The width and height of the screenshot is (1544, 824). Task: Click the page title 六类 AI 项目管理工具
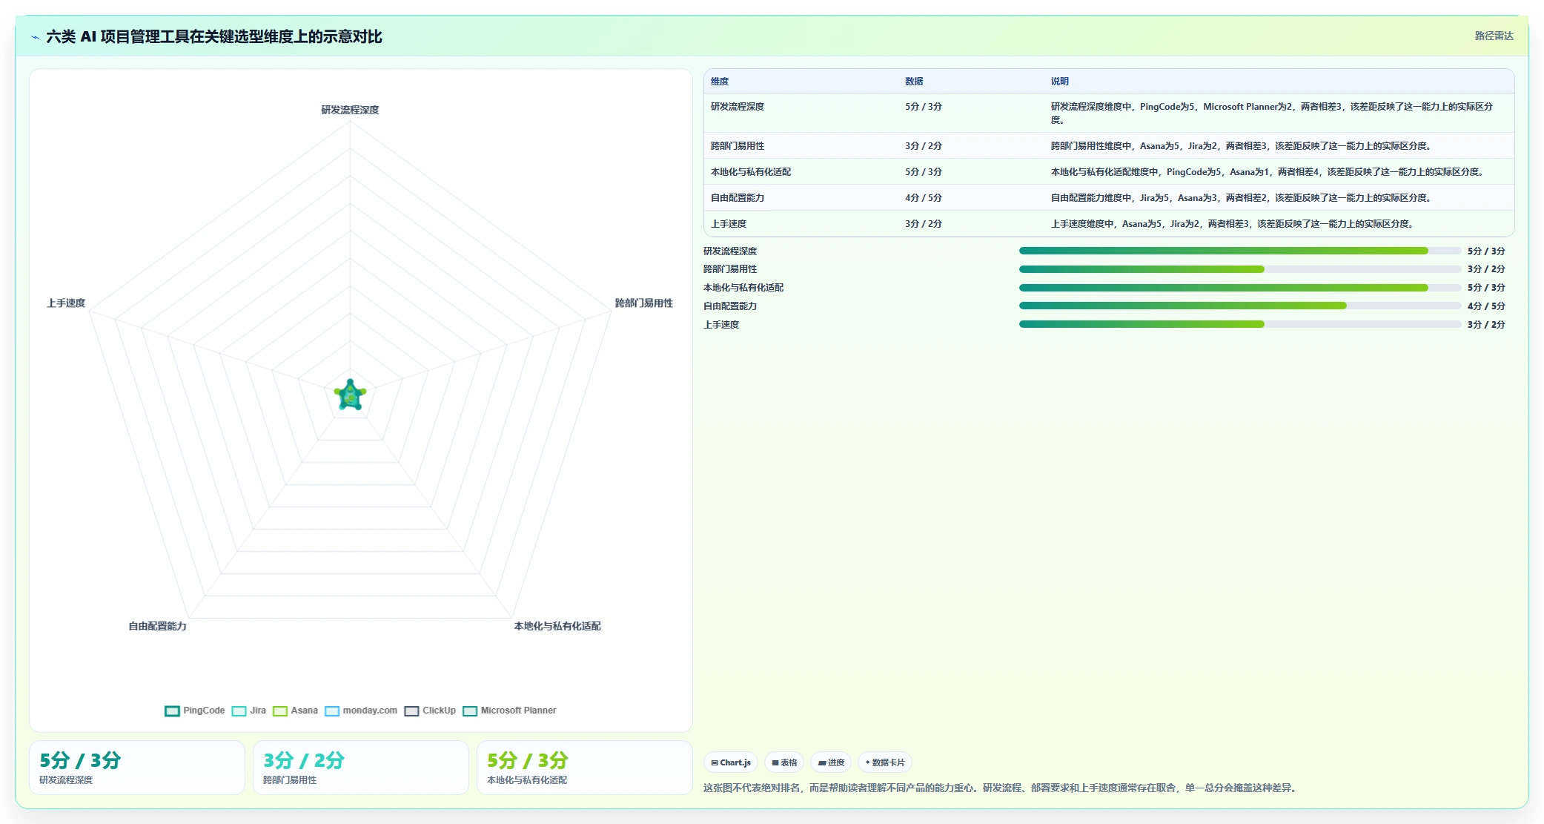coord(213,36)
